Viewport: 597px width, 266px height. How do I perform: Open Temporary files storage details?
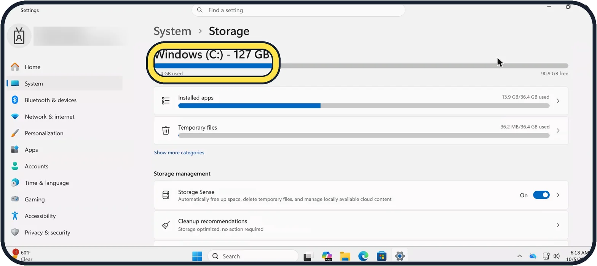[361, 130]
